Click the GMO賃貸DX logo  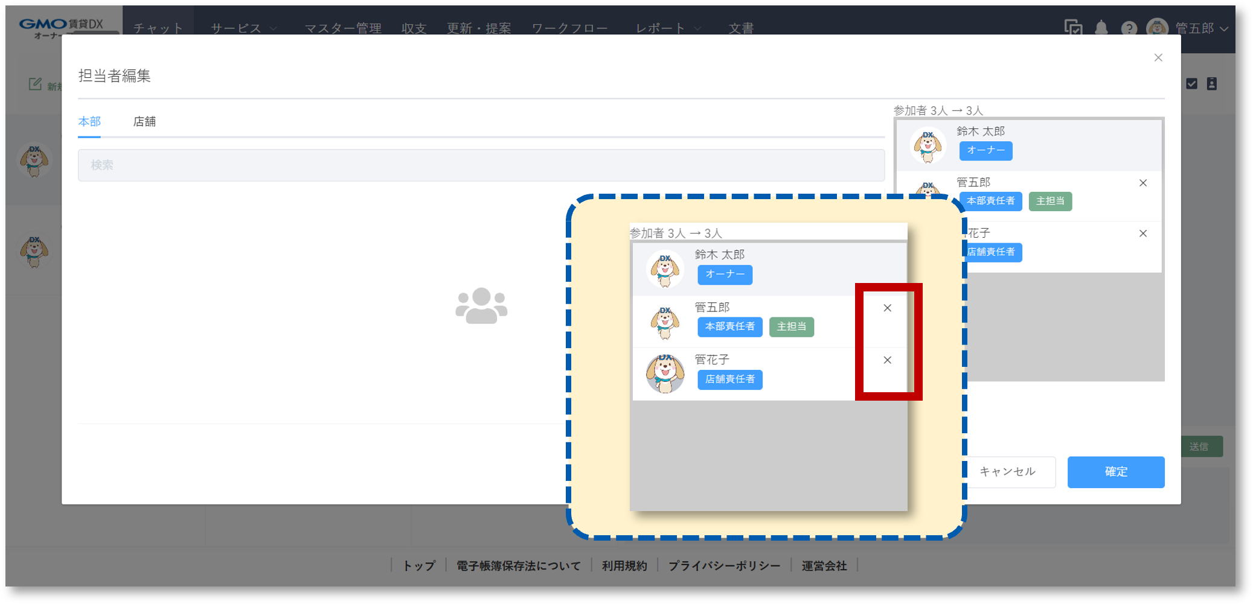tap(60, 26)
